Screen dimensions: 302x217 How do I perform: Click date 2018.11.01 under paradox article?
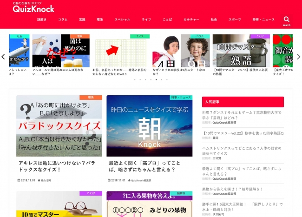pos(28,180)
